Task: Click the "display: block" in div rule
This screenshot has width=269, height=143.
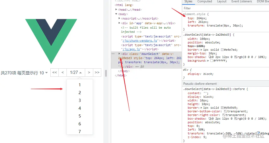Action: (x=200, y=74)
